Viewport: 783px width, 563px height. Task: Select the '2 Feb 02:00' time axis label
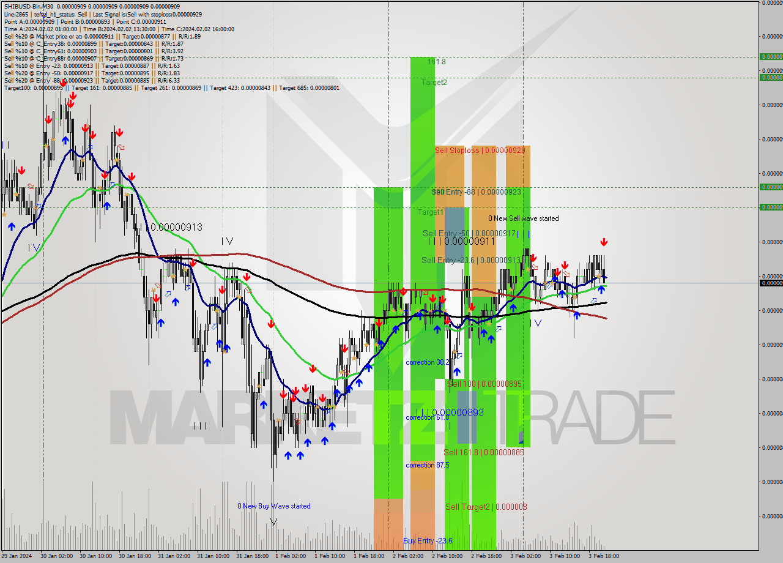pos(408,556)
